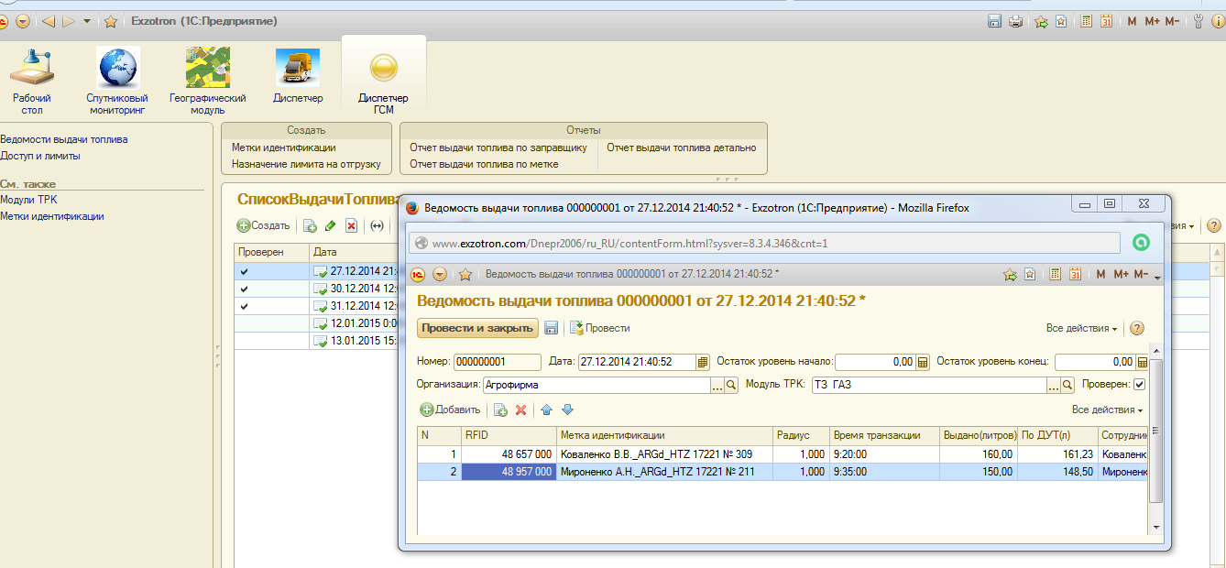Open the Географический модуль section
Image resolution: width=1226 pixels, height=568 pixels.
tap(208, 81)
